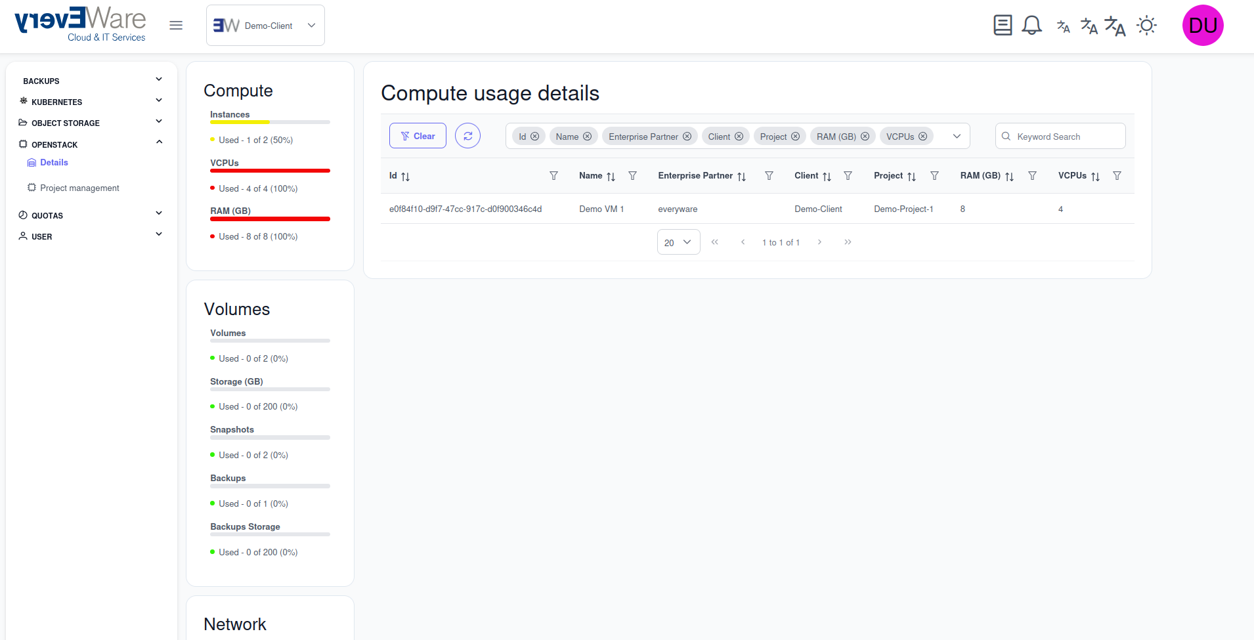
Task: Open the documentation book icon
Action: (1003, 26)
